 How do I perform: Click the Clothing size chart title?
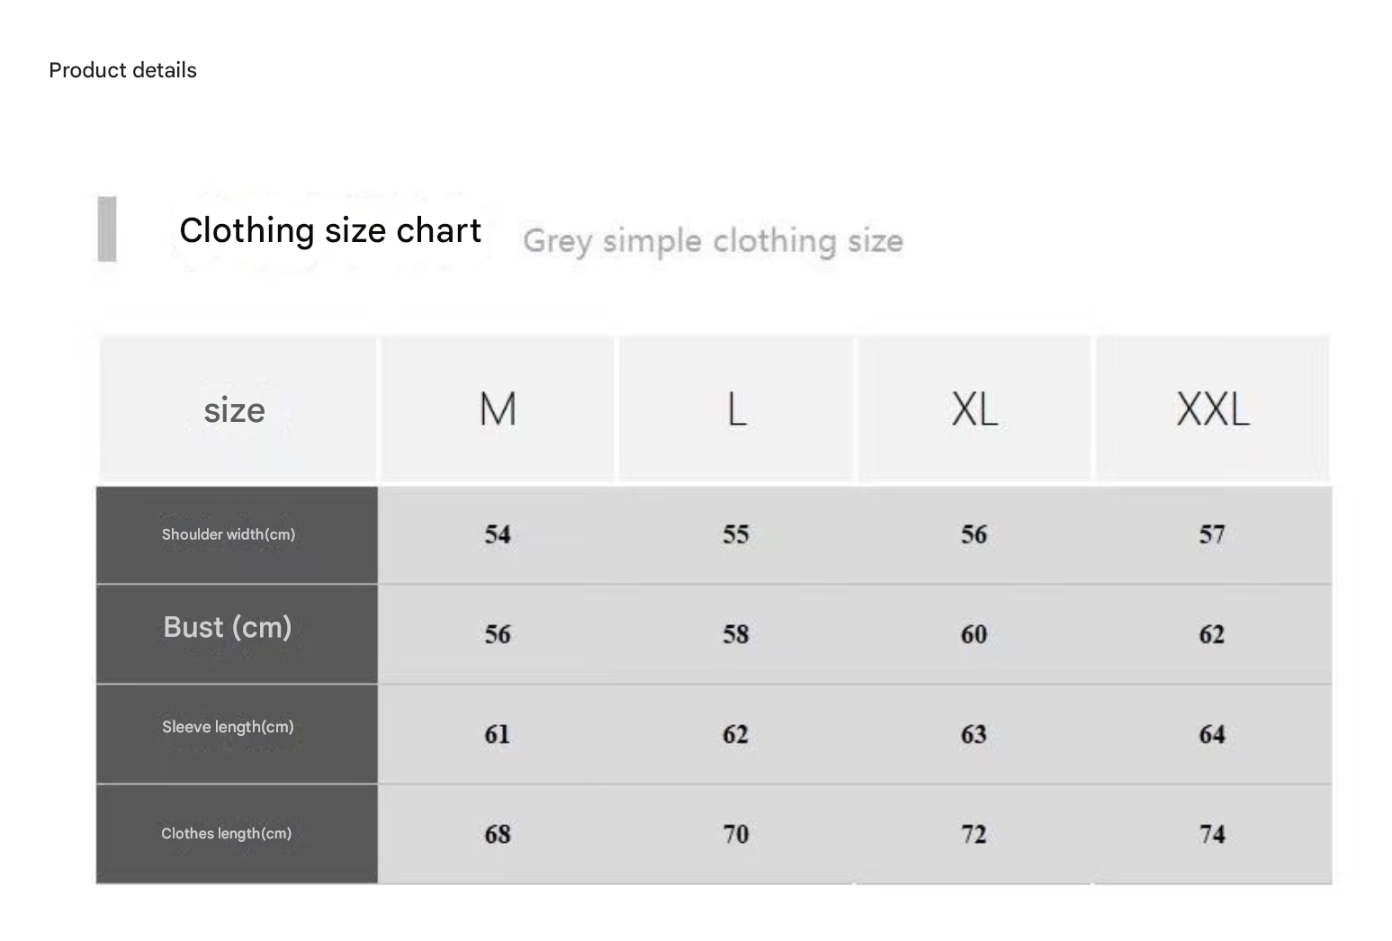click(x=330, y=230)
